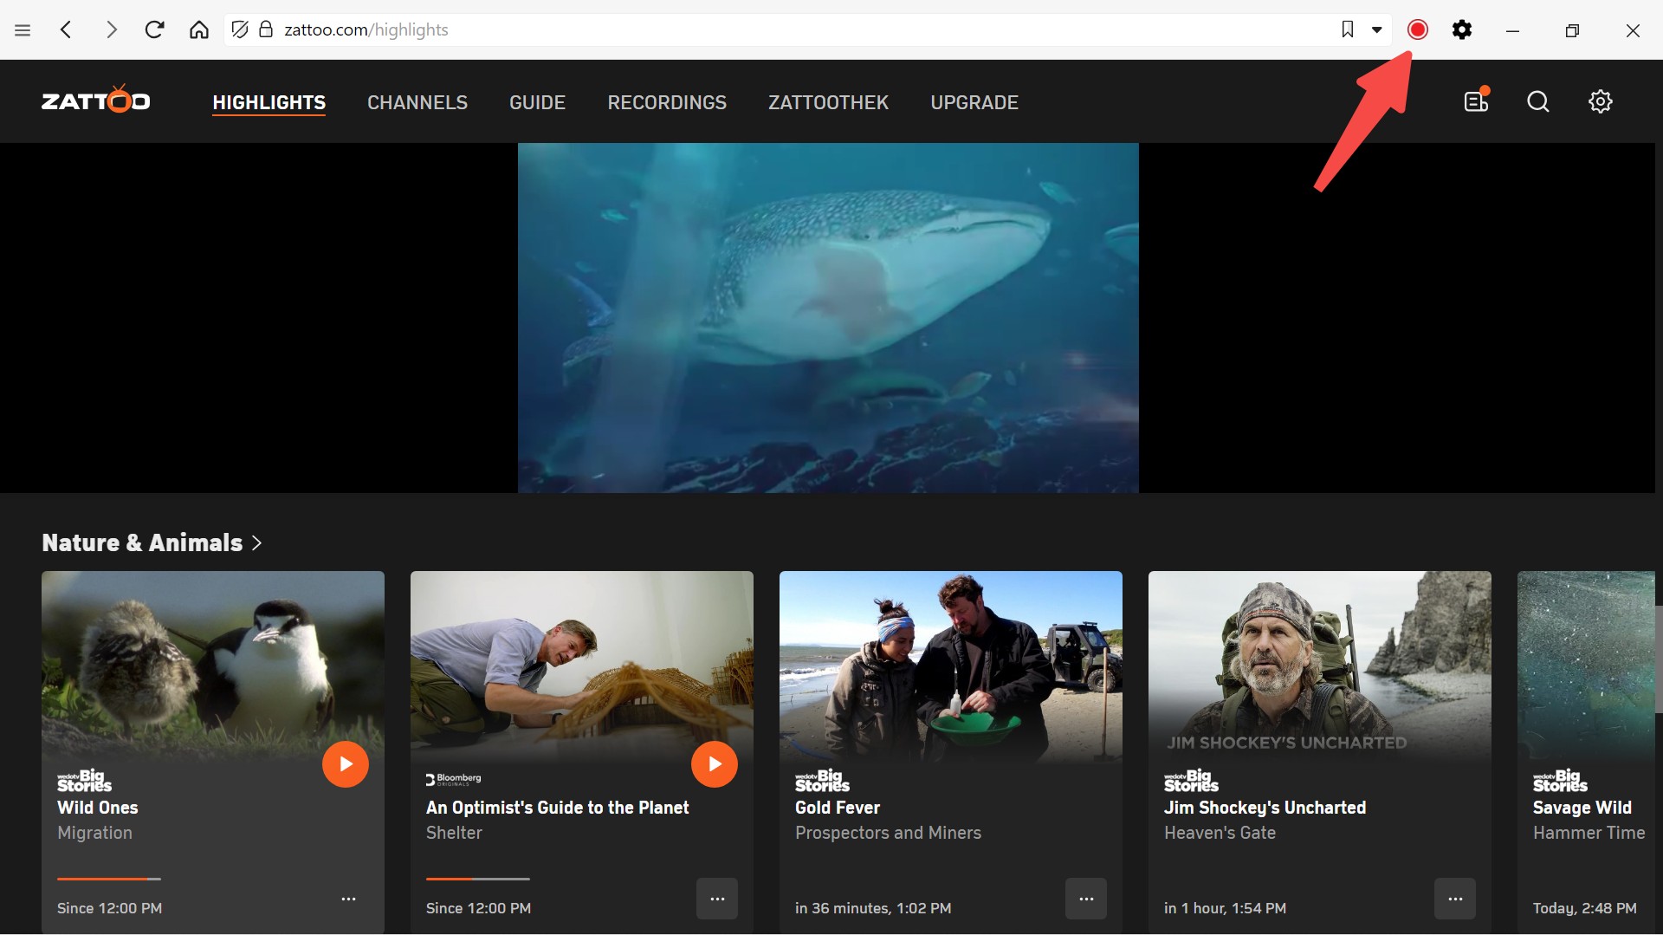Viewport: 1663px width, 935px height.
Task: Open the CHANNELS tab
Action: [417, 102]
